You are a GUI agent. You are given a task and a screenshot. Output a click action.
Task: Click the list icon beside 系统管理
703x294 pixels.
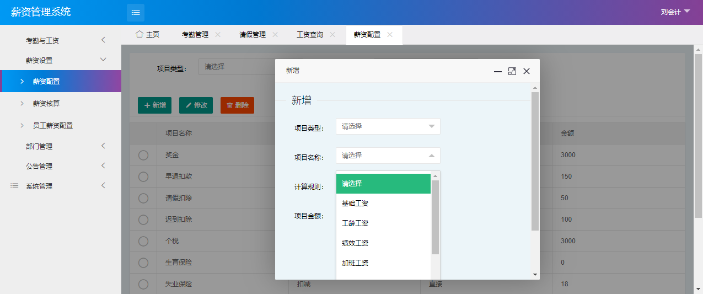coord(15,186)
